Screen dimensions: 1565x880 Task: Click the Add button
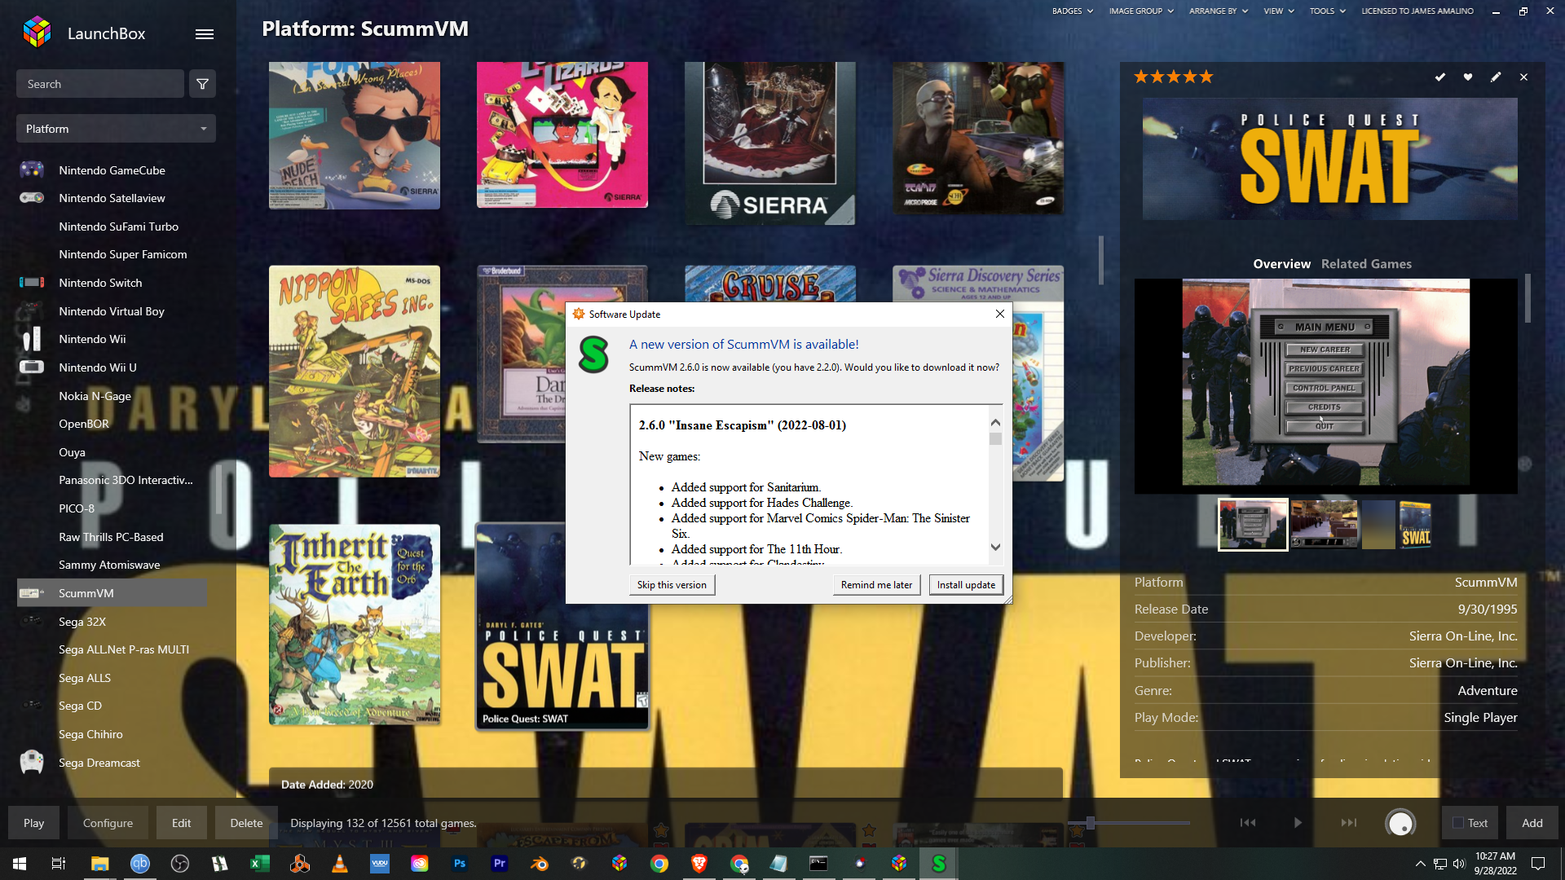point(1532,823)
